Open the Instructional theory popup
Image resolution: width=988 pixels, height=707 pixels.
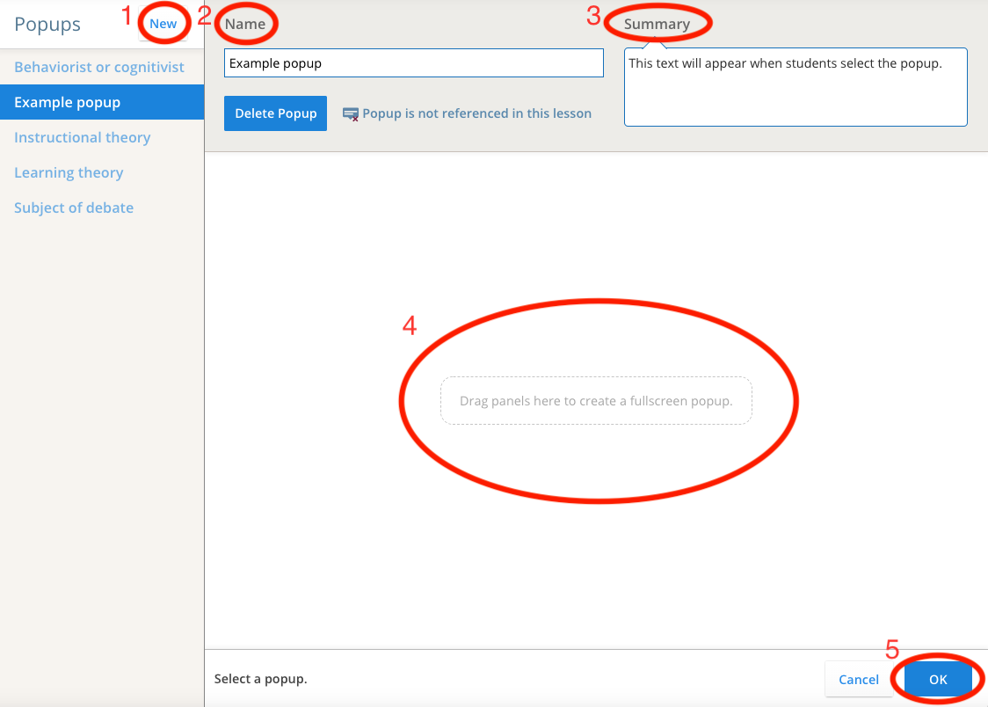(82, 137)
